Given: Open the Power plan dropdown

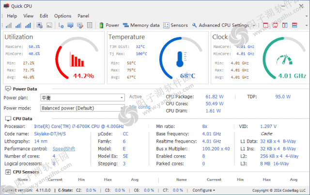Looking at the screenshot, I should pyautogui.click(x=82, y=97).
